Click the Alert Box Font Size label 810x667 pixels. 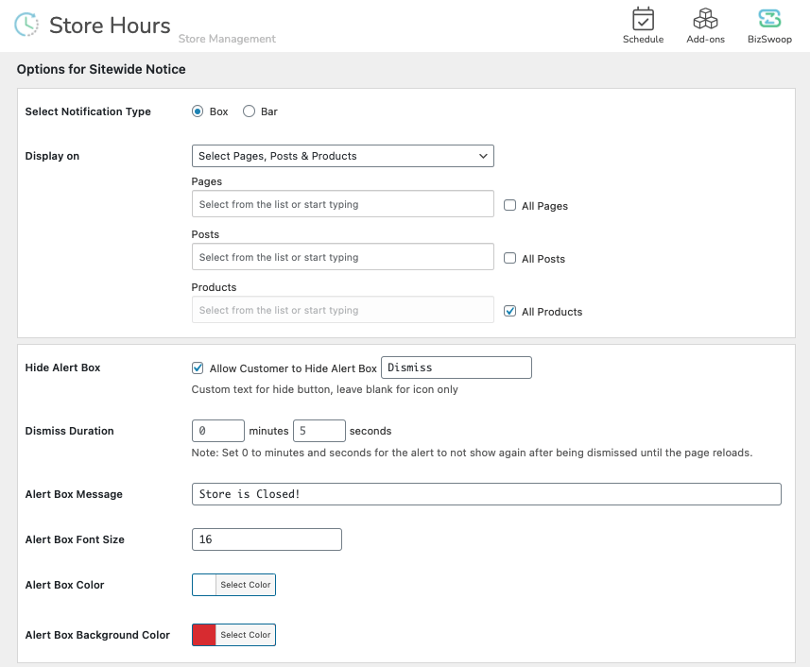point(75,539)
